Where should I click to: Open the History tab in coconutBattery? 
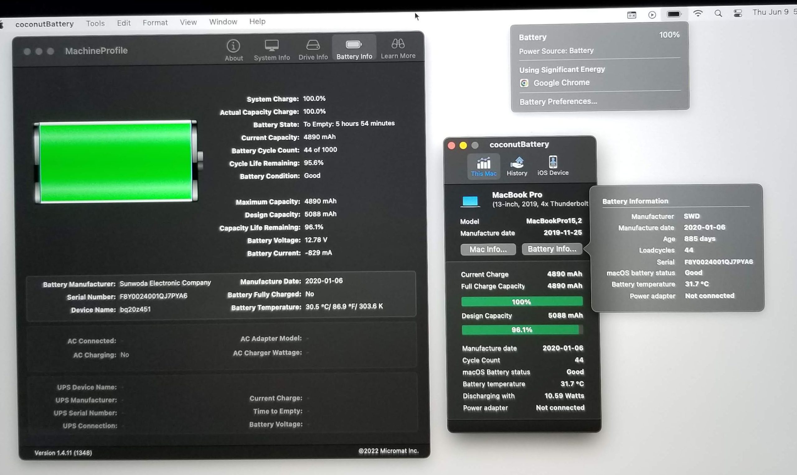516,167
